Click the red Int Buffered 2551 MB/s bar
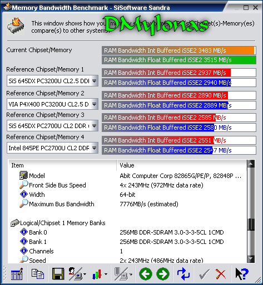Viewport: 263px width, 285px height. tap(179, 140)
